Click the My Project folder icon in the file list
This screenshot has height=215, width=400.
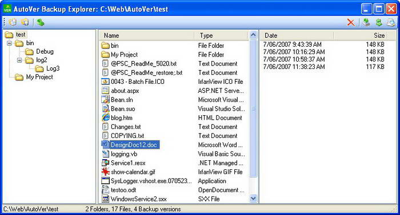[105, 55]
